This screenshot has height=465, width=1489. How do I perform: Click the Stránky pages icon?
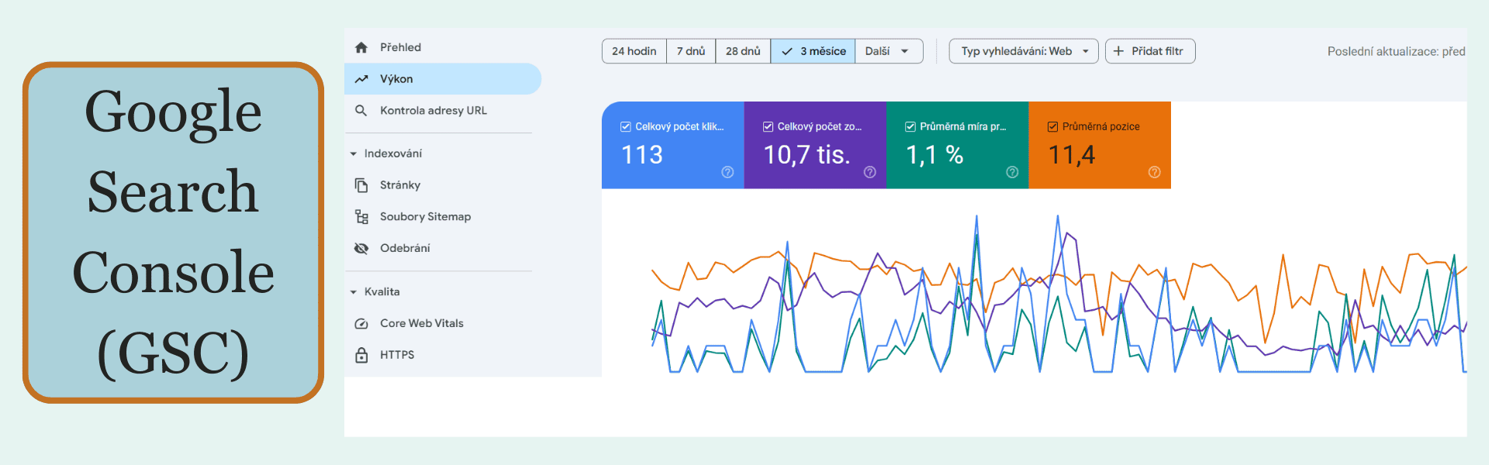point(361,185)
